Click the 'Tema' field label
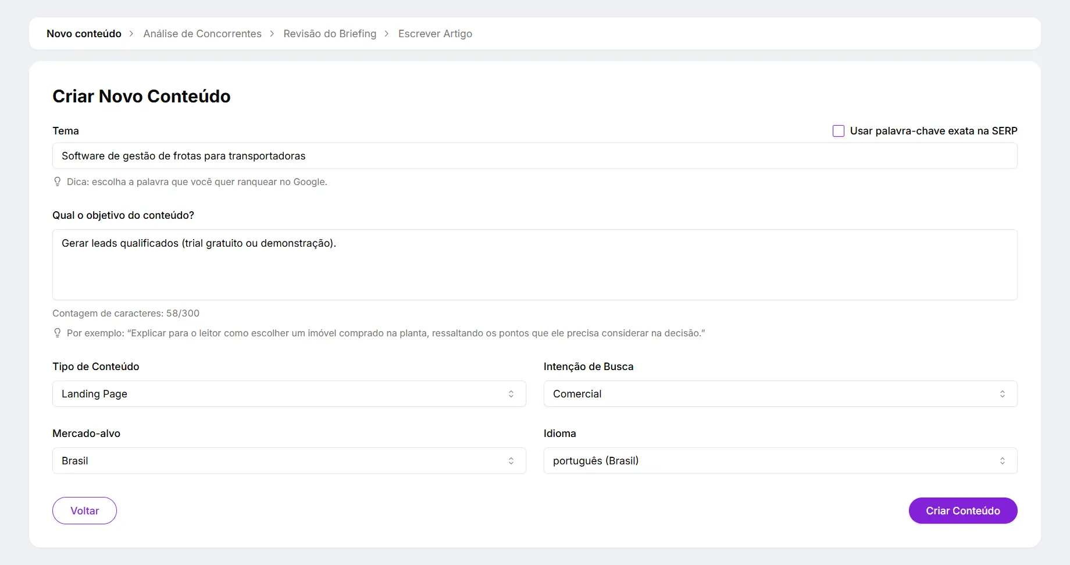This screenshot has height=565, width=1070. (66, 131)
